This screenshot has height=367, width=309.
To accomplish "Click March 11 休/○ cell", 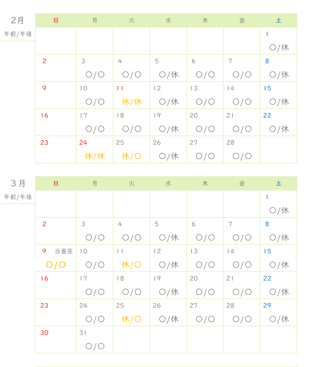I will (131, 258).
